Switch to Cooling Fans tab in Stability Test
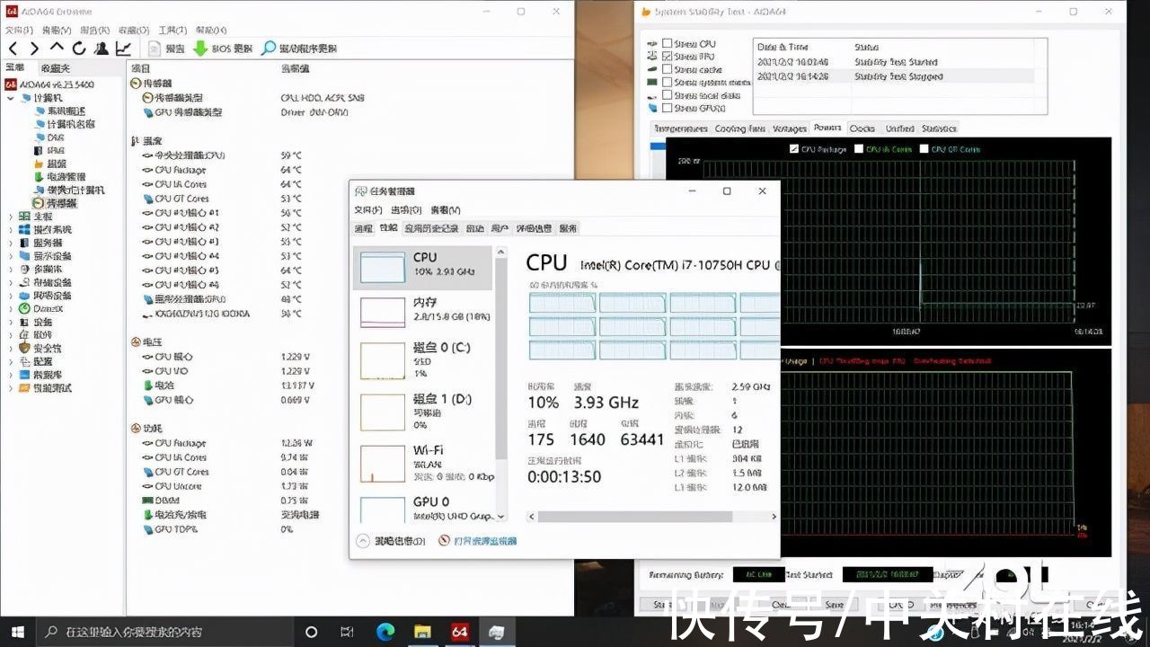This screenshot has height=647, width=1150. (741, 129)
